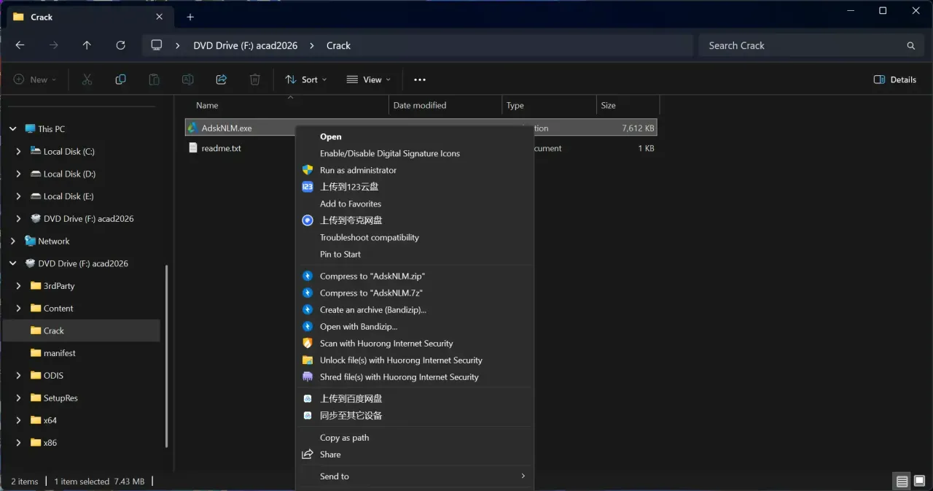This screenshot has width=933, height=491.
Task: Open the New dropdown button
Action: pos(35,80)
